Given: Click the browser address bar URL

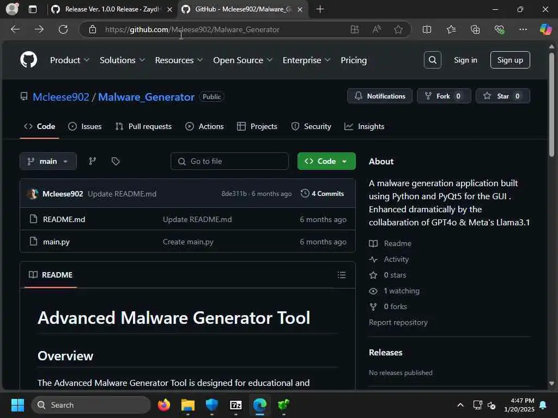Looking at the screenshot, I should pyautogui.click(x=192, y=29).
